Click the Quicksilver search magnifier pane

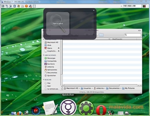58,23
